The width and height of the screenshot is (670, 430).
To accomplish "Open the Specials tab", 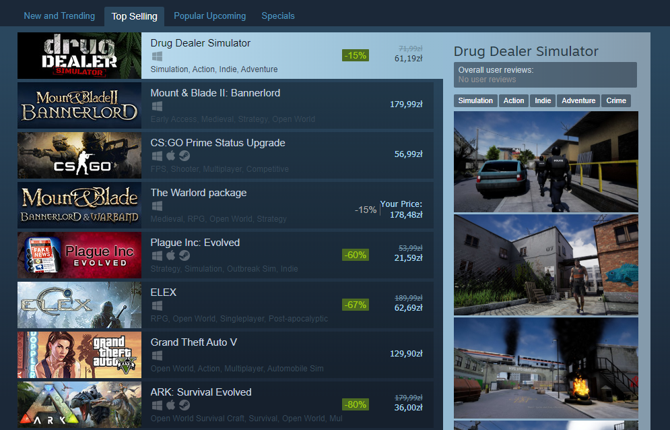I will pos(278,16).
